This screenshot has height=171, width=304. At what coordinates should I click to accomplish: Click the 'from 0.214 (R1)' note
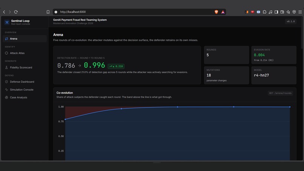pos(264,60)
